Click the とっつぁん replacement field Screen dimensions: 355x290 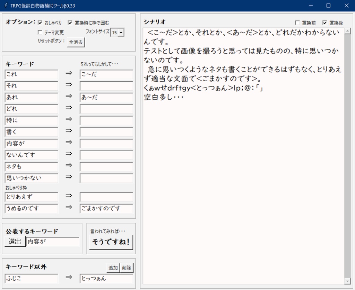[x=106, y=279]
